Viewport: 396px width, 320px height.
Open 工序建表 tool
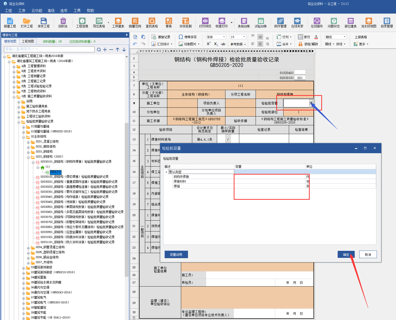tap(118, 23)
